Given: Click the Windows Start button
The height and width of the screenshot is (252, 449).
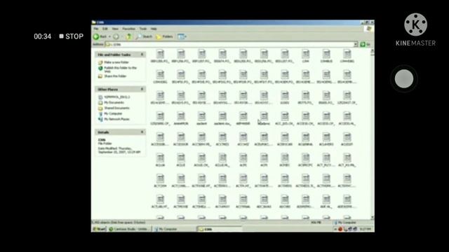Looking at the screenshot, I should pyautogui.click(x=99, y=229).
